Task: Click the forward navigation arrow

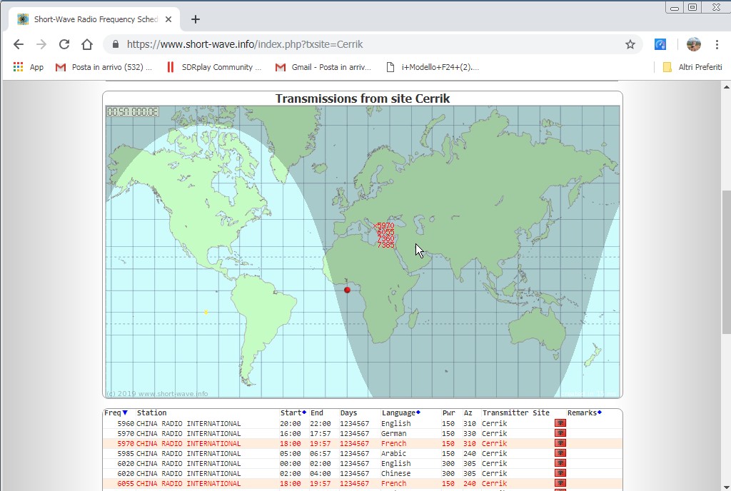Action: tap(41, 44)
